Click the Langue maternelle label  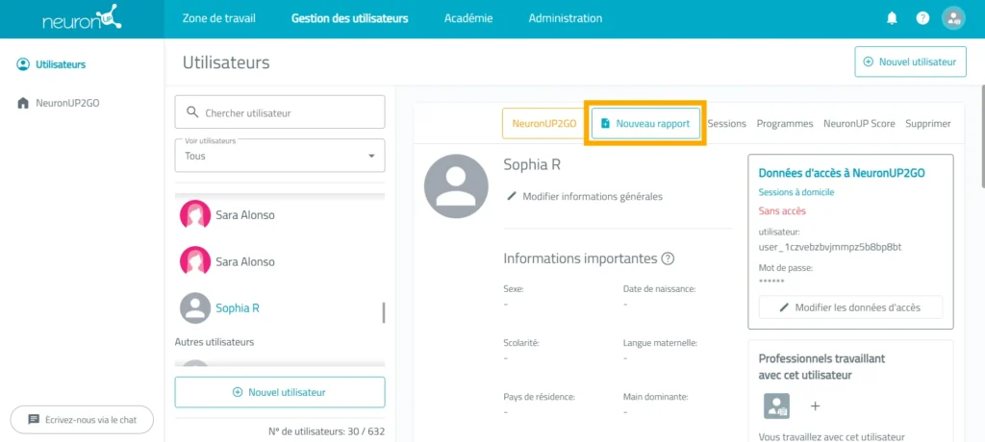[661, 343]
